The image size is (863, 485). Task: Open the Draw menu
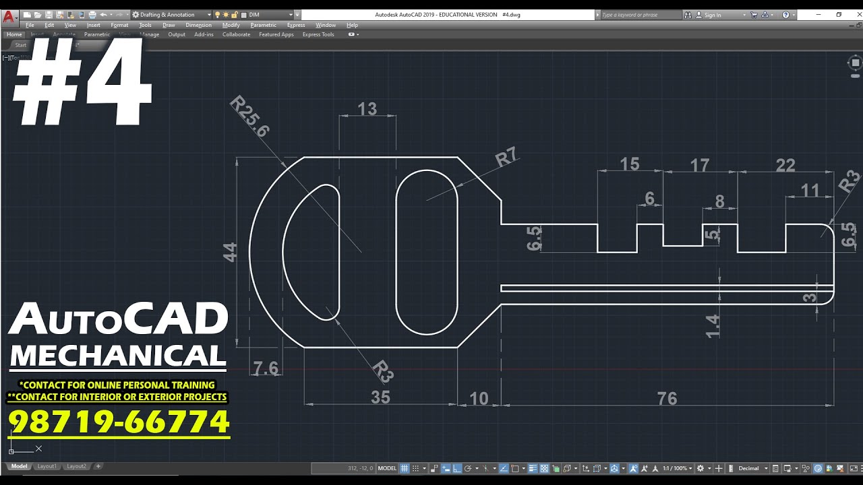click(169, 25)
